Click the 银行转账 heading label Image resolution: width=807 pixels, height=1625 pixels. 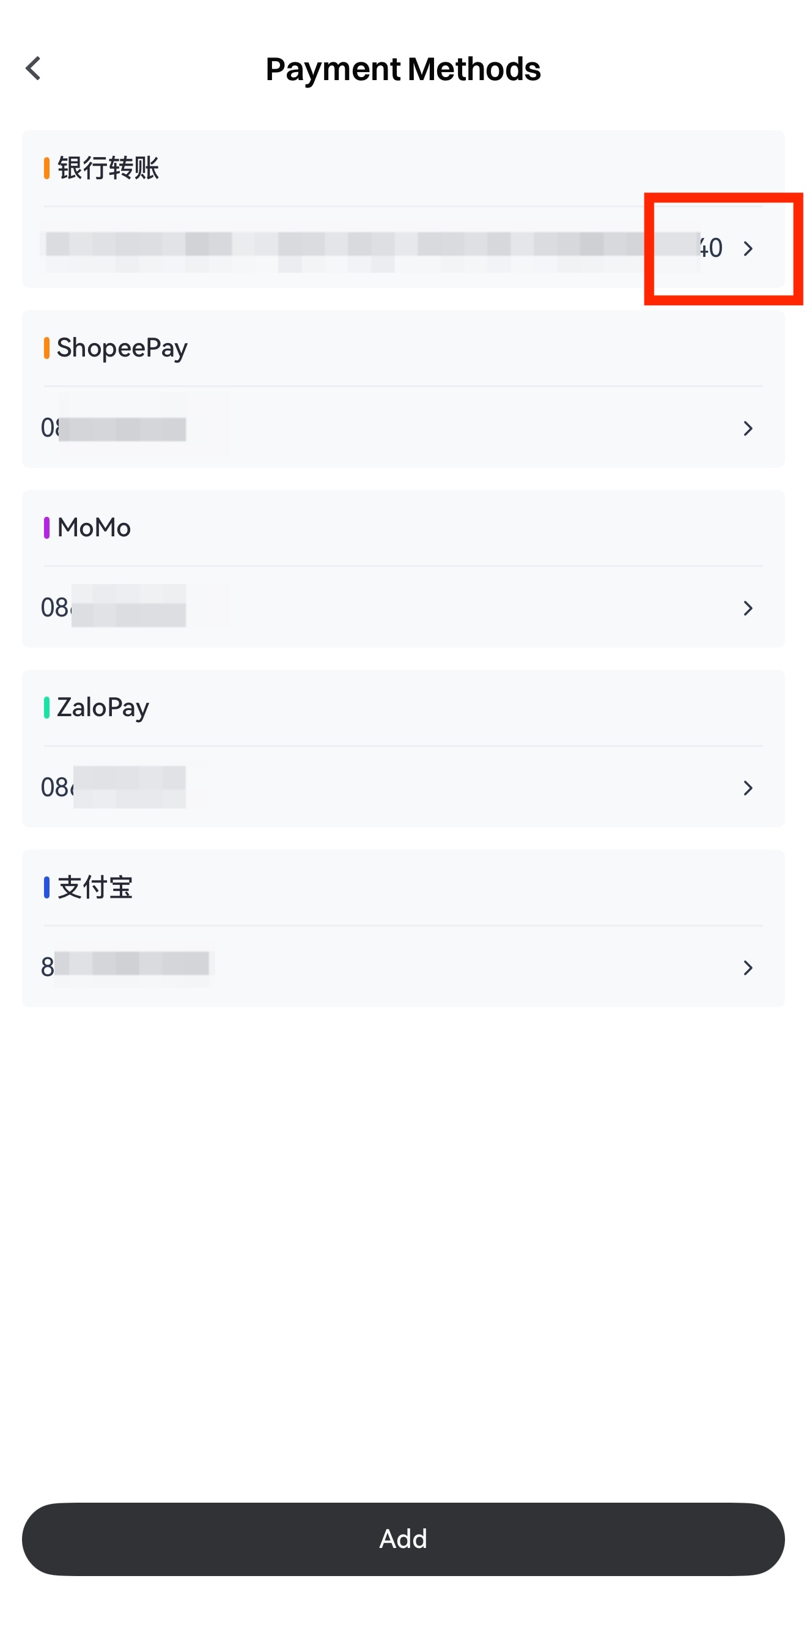[108, 168]
